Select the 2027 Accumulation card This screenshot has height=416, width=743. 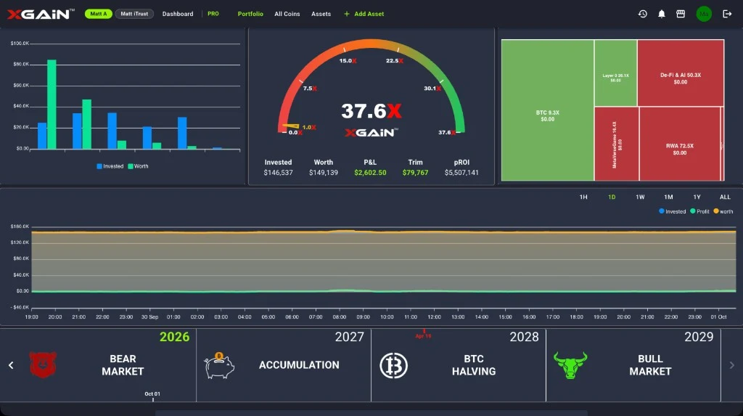284,365
